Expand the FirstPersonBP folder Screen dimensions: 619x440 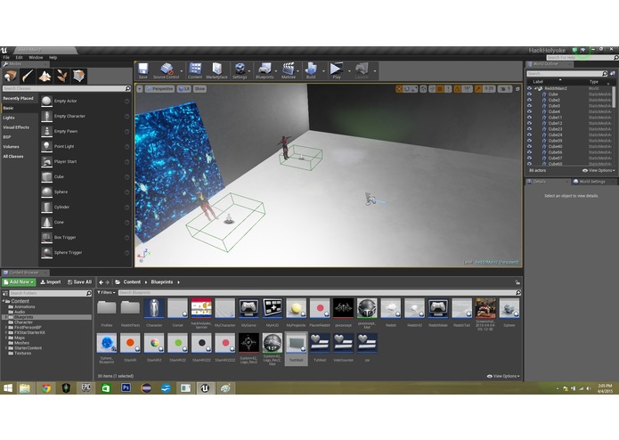tap(6, 328)
